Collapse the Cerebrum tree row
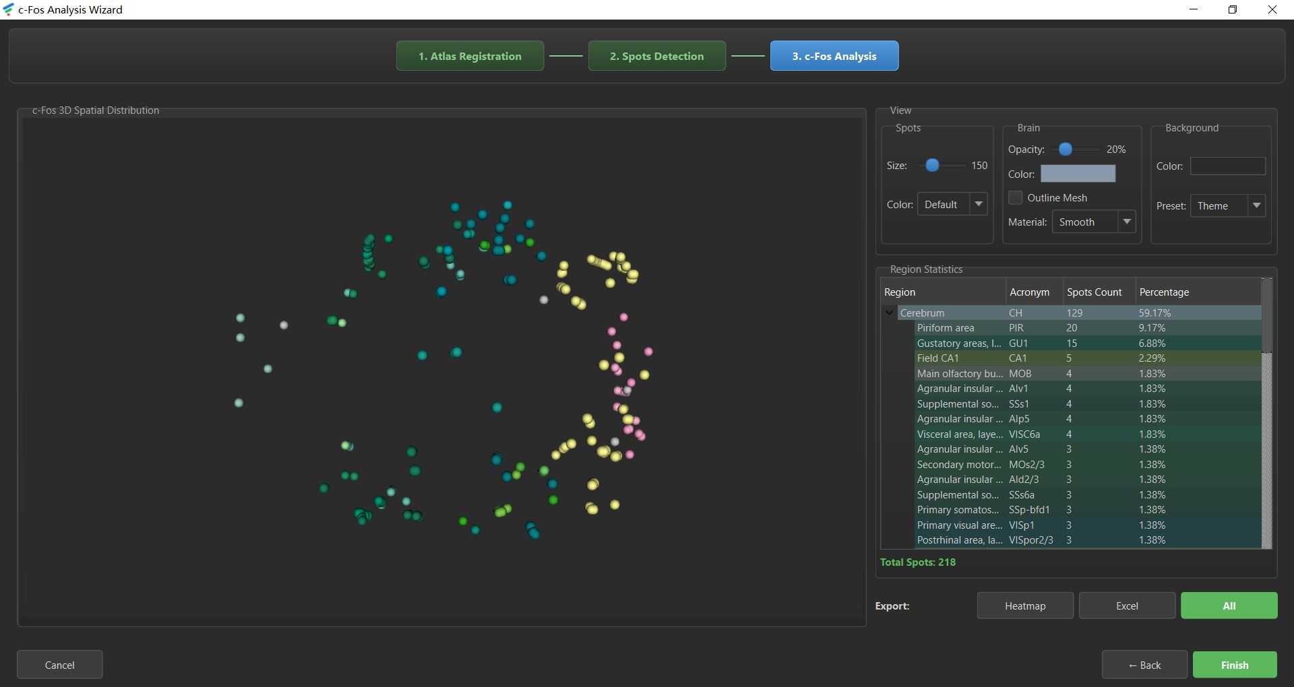The height and width of the screenshot is (687, 1294). point(889,313)
